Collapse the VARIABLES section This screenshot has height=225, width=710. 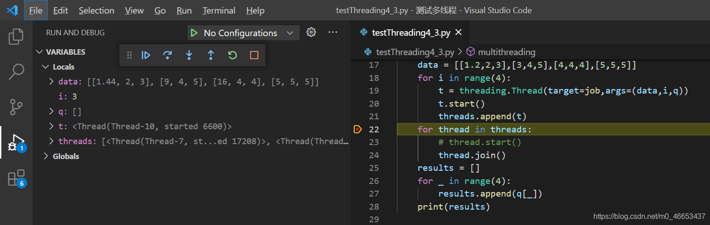[x=39, y=52]
